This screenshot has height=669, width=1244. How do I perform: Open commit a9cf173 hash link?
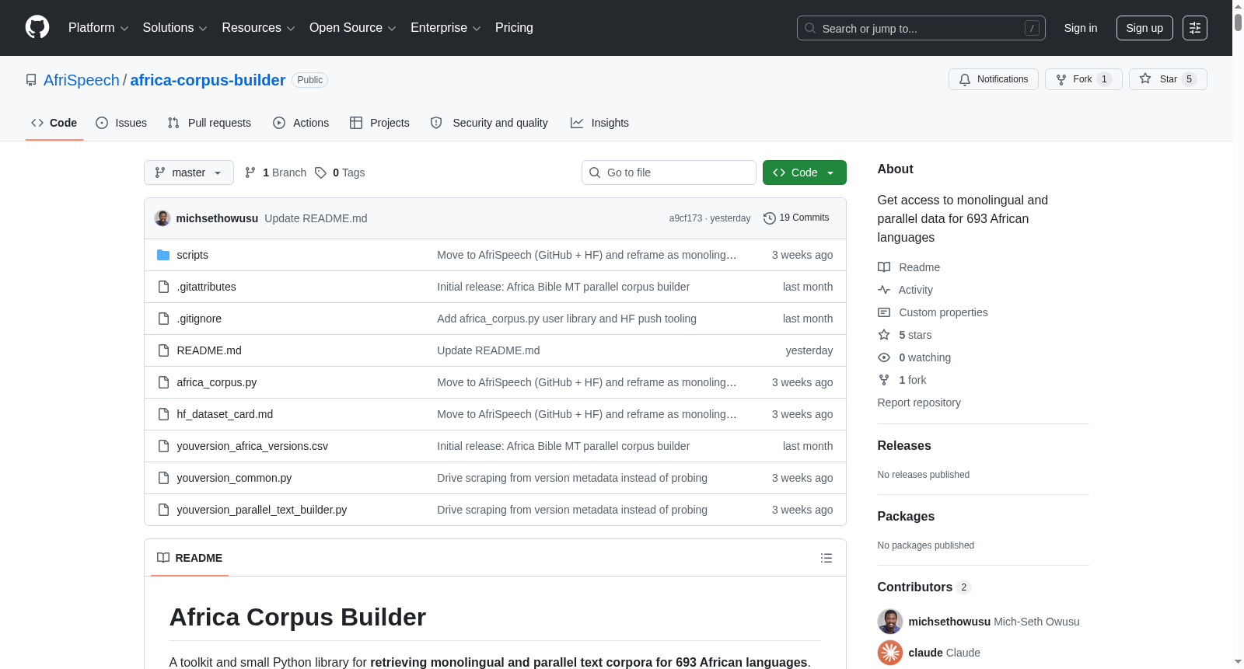(686, 218)
